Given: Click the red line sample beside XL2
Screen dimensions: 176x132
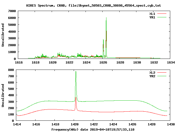Looking at the screenshot, I should click(162, 73).
